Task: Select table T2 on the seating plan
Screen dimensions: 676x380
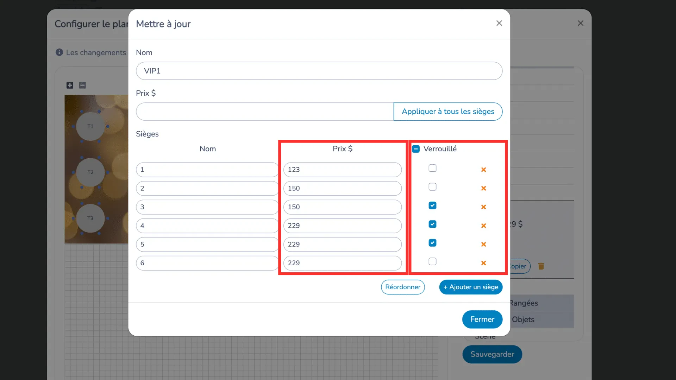Action: pyautogui.click(x=90, y=172)
